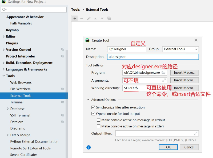
Task: Select SSH Terminal settings entry
Action: pos(20,115)
